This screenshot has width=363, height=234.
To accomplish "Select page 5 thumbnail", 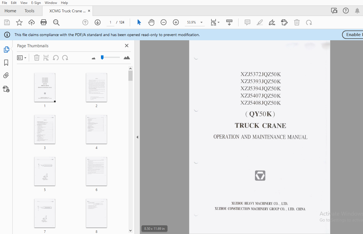I will click(45, 171).
